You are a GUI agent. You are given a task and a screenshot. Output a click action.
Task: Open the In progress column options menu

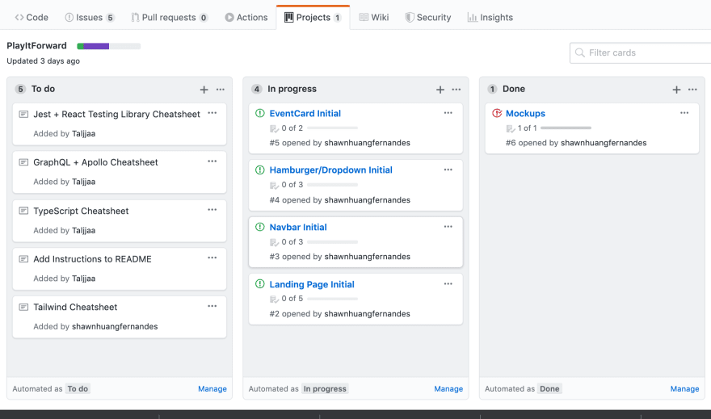456,90
